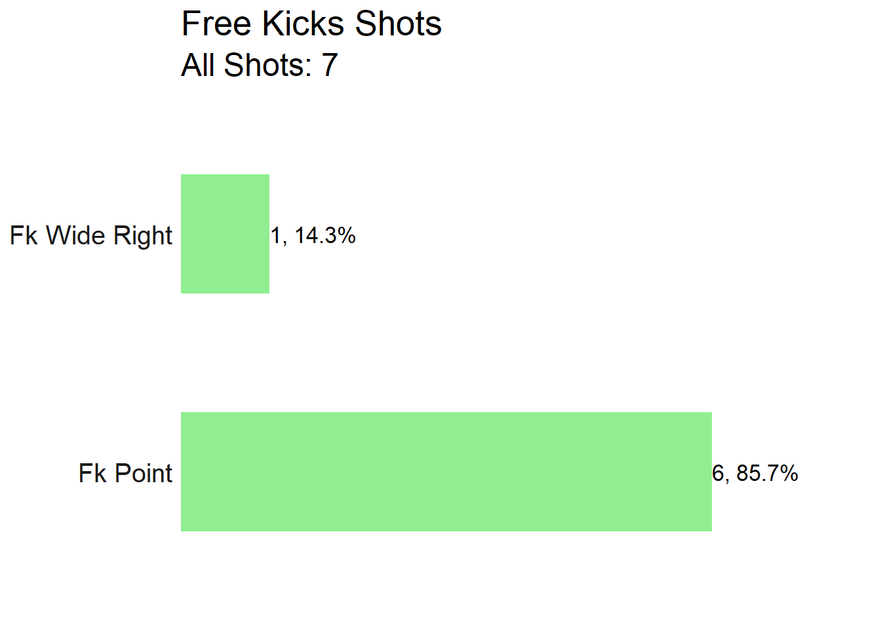Click the Fk Wide Right green bar
The height and width of the screenshot is (629, 881).
tap(225, 234)
